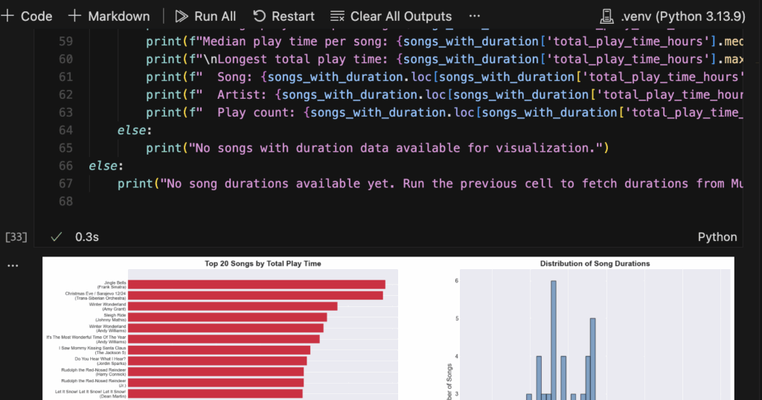This screenshot has height=400, width=762.
Task: Change the cell language mode from Python
Action: (x=717, y=236)
